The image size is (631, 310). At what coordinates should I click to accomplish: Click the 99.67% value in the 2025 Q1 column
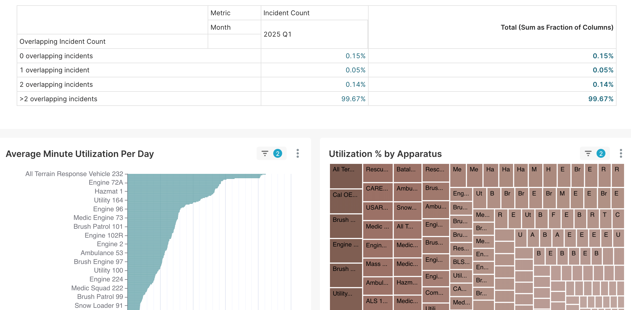pyautogui.click(x=353, y=99)
